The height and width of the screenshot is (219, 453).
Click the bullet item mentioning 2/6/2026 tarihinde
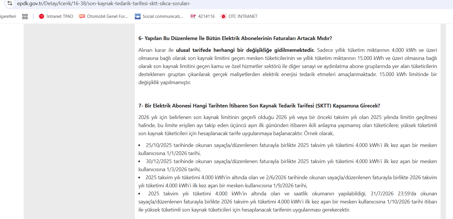[x=291, y=178]
